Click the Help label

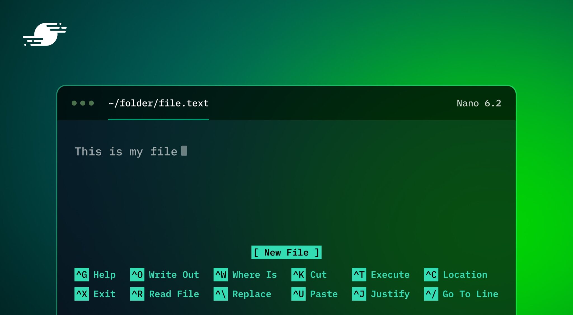[x=104, y=275]
